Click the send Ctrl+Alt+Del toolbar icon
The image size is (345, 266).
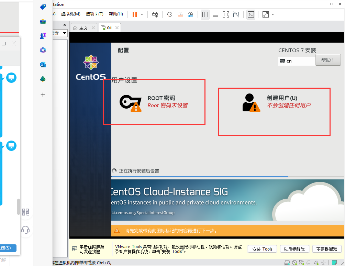[x=155, y=14]
